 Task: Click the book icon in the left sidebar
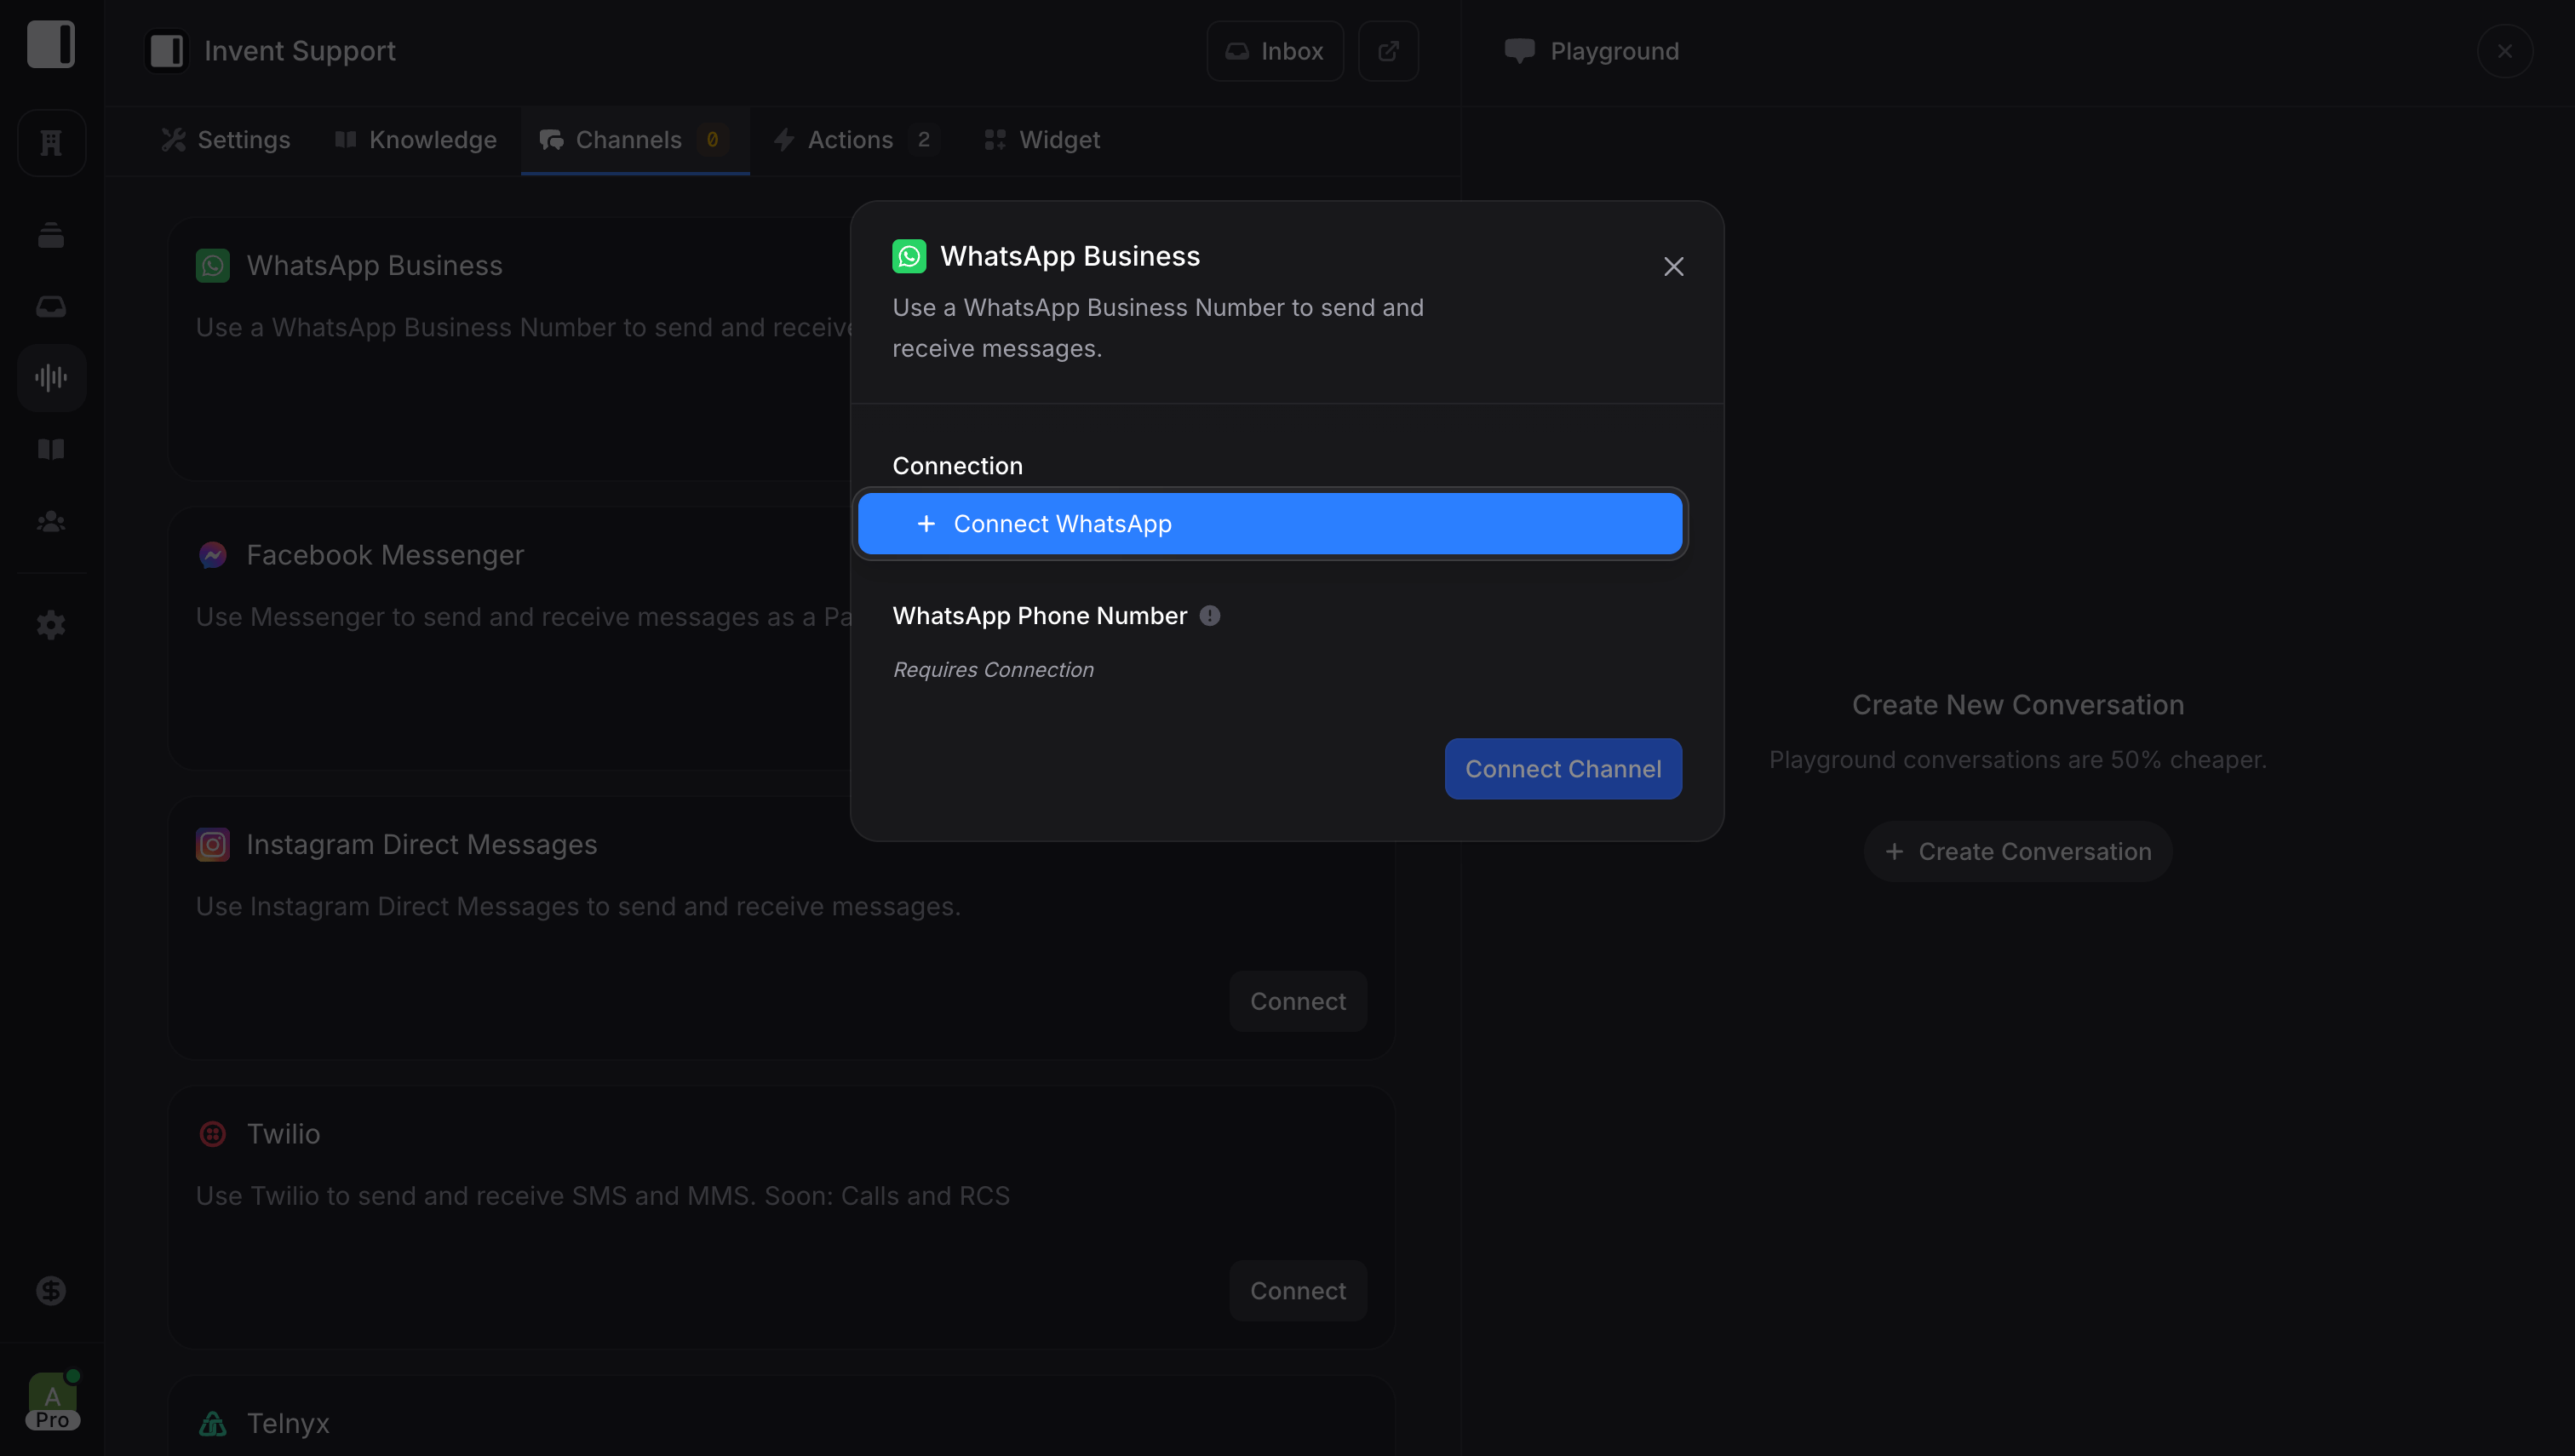tap(50, 449)
